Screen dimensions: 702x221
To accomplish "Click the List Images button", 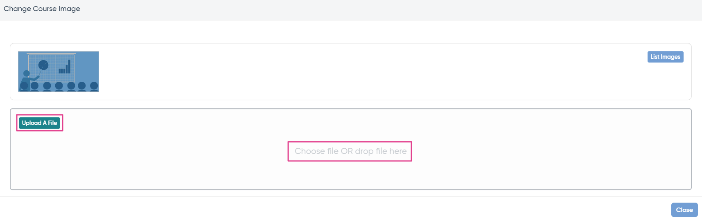I will coord(665,57).
